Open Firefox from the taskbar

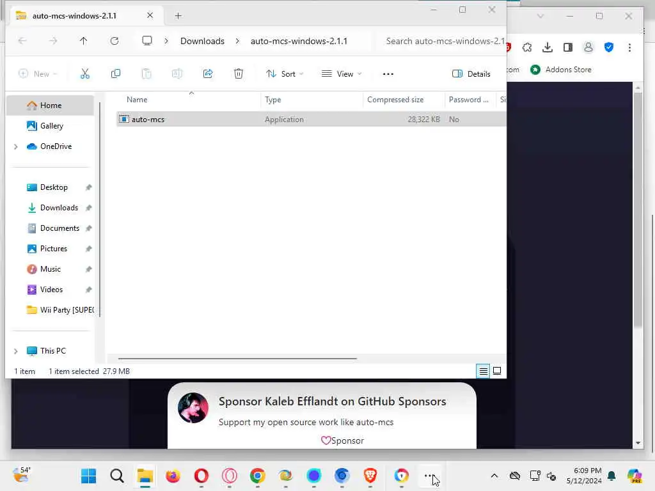pyautogui.click(x=173, y=476)
